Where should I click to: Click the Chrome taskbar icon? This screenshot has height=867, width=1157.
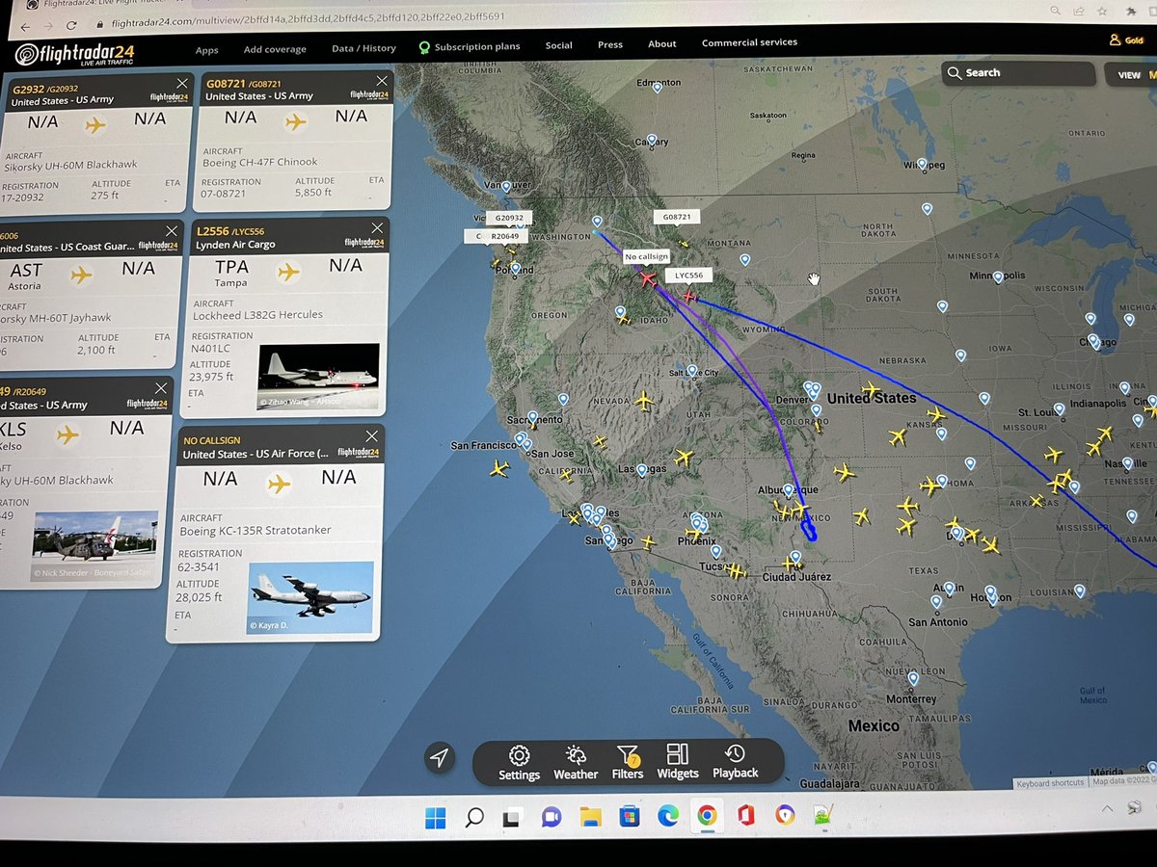click(707, 816)
